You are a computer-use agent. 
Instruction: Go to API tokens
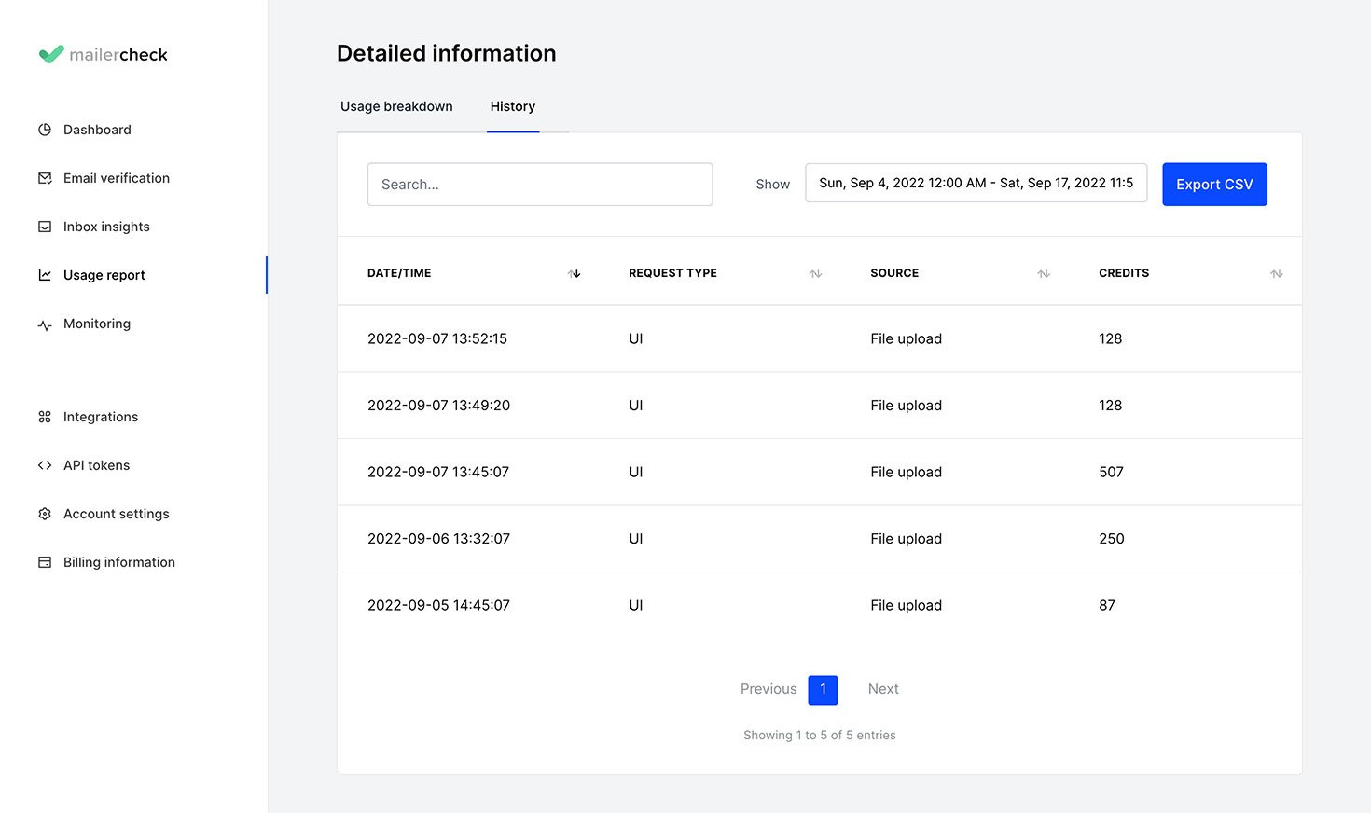click(96, 465)
